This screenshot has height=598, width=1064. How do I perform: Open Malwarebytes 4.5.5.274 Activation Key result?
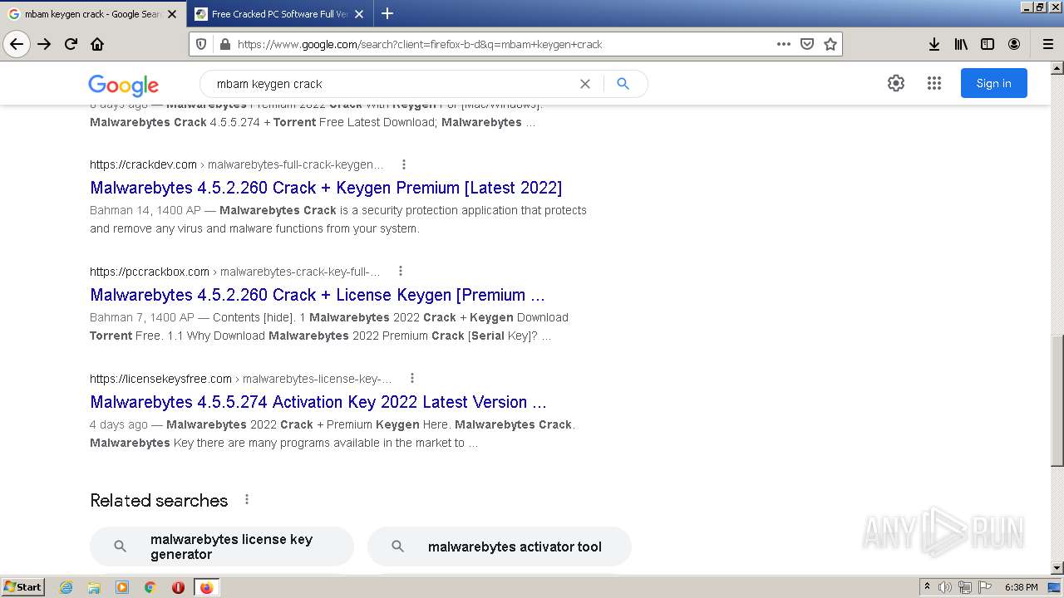coord(318,402)
